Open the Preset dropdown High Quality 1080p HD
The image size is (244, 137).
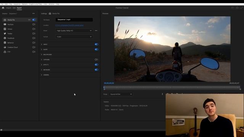click(x=74, y=30)
